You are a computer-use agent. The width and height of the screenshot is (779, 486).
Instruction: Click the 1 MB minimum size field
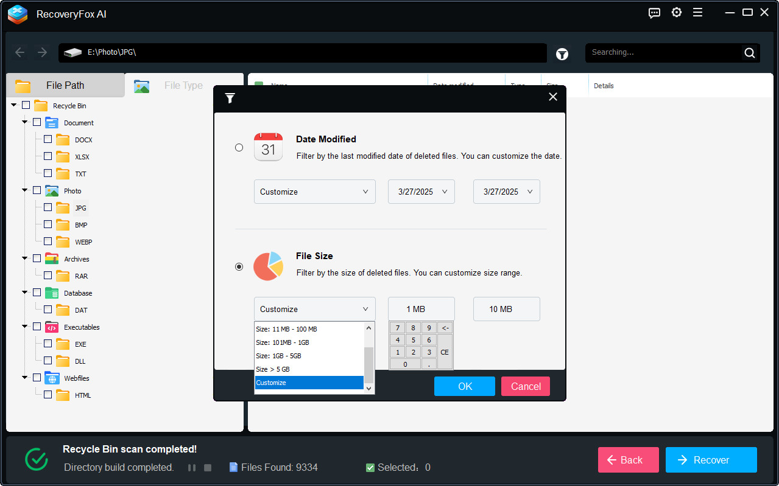[x=421, y=309]
